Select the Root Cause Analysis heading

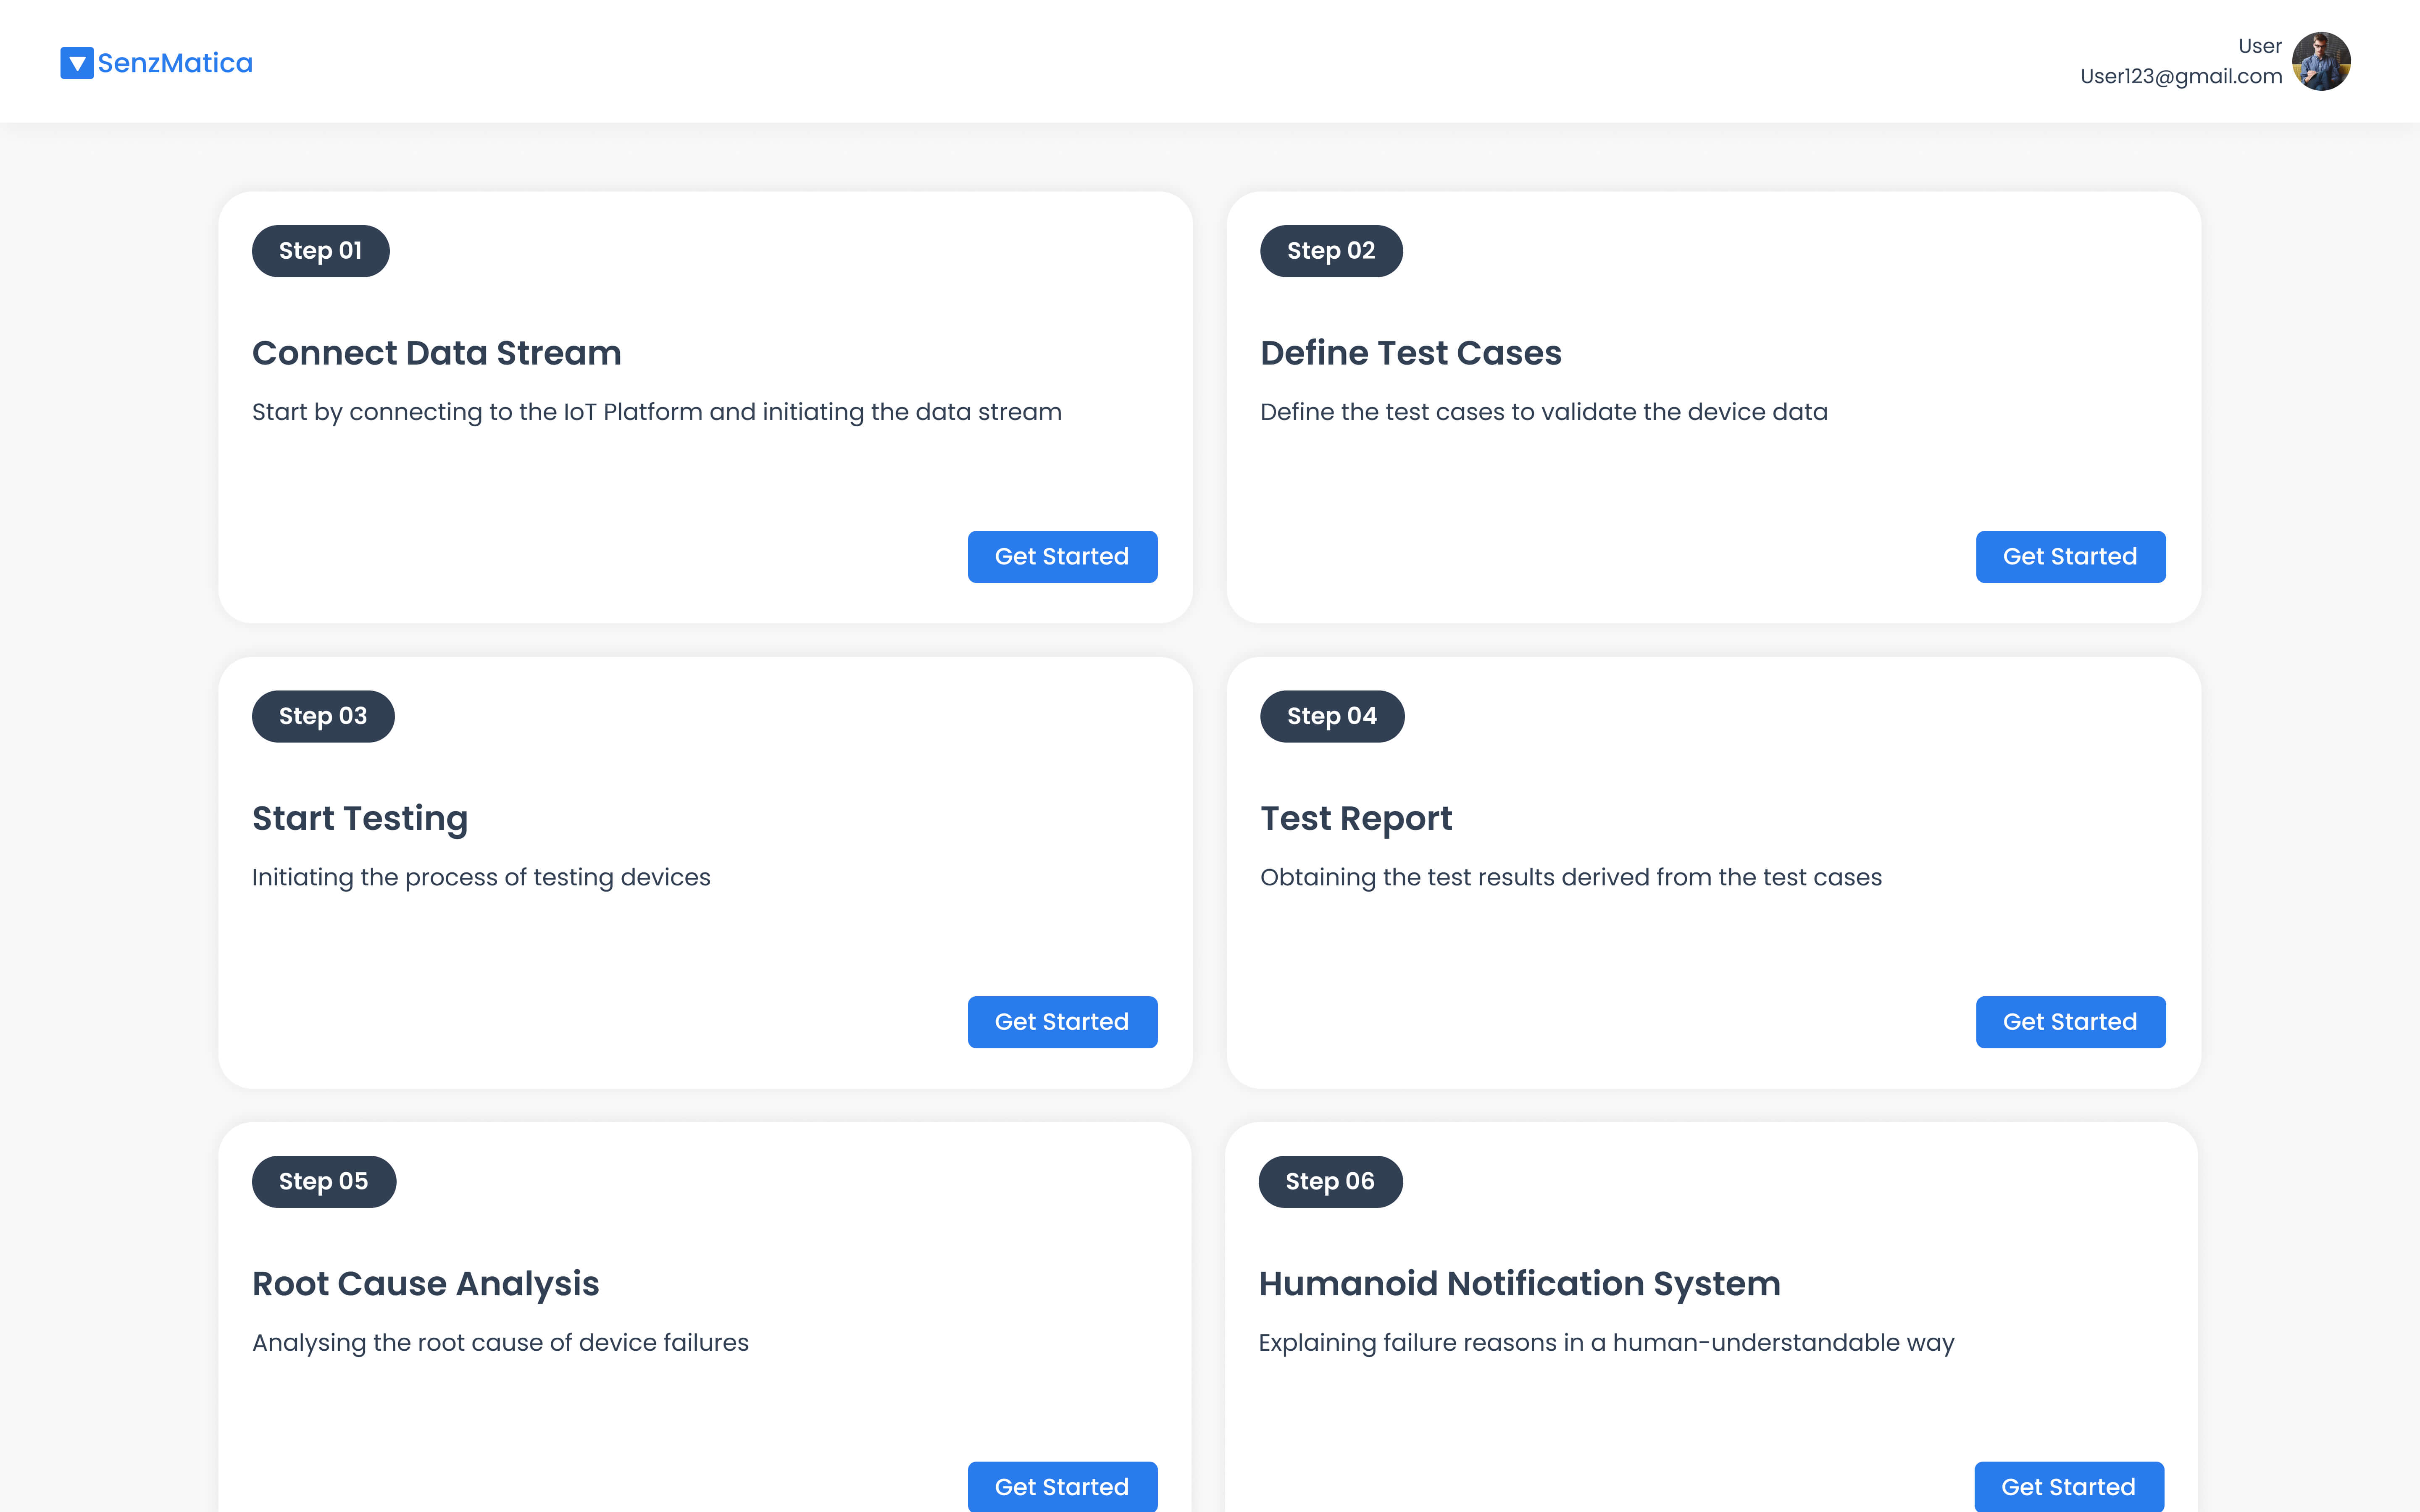point(426,1284)
